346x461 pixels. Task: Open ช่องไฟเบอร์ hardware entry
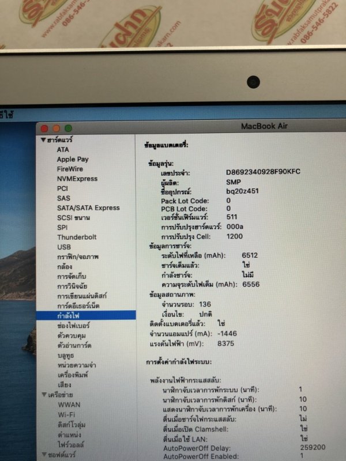tap(74, 326)
